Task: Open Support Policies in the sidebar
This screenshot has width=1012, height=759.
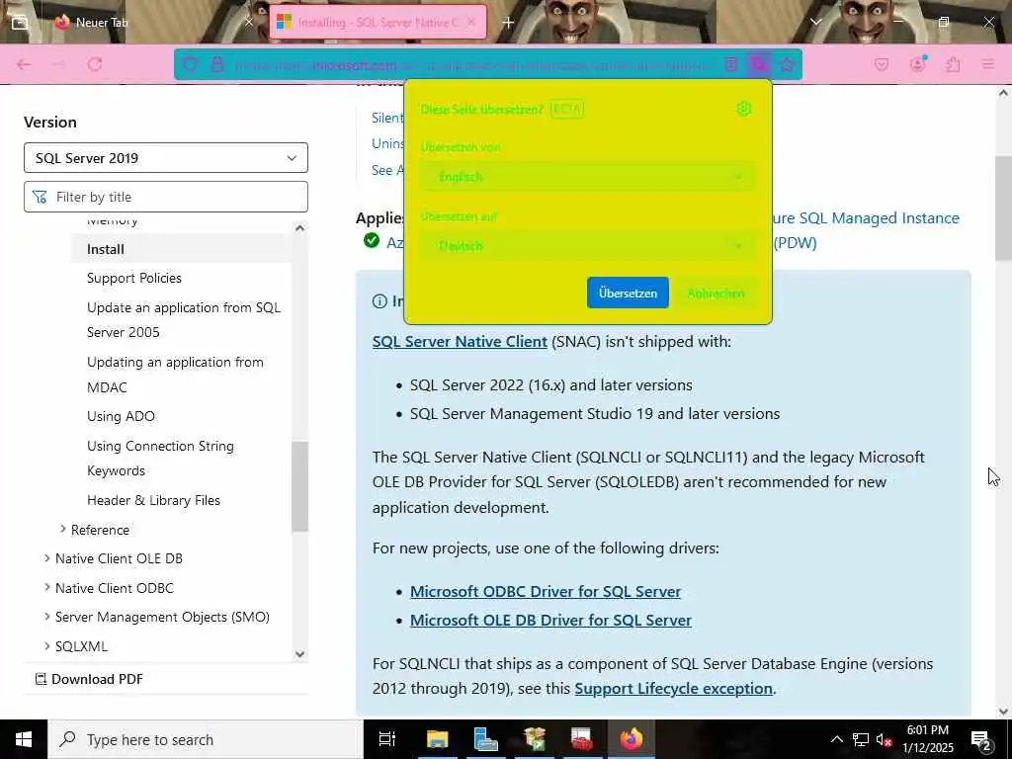Action: pyautogui.click(x=134, y=278)
